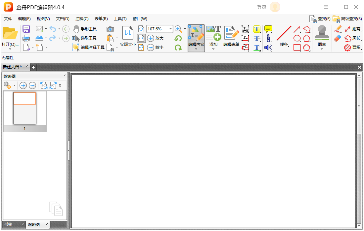Open the 注释(C) menu

click(82, 19)
